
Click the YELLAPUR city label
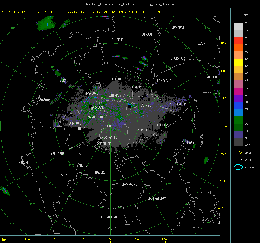tap(57, 154)
